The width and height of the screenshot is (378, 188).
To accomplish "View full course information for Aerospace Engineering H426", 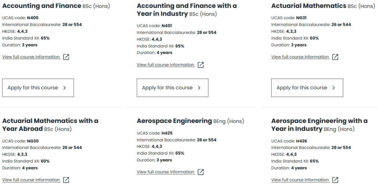I will (300, 180).
